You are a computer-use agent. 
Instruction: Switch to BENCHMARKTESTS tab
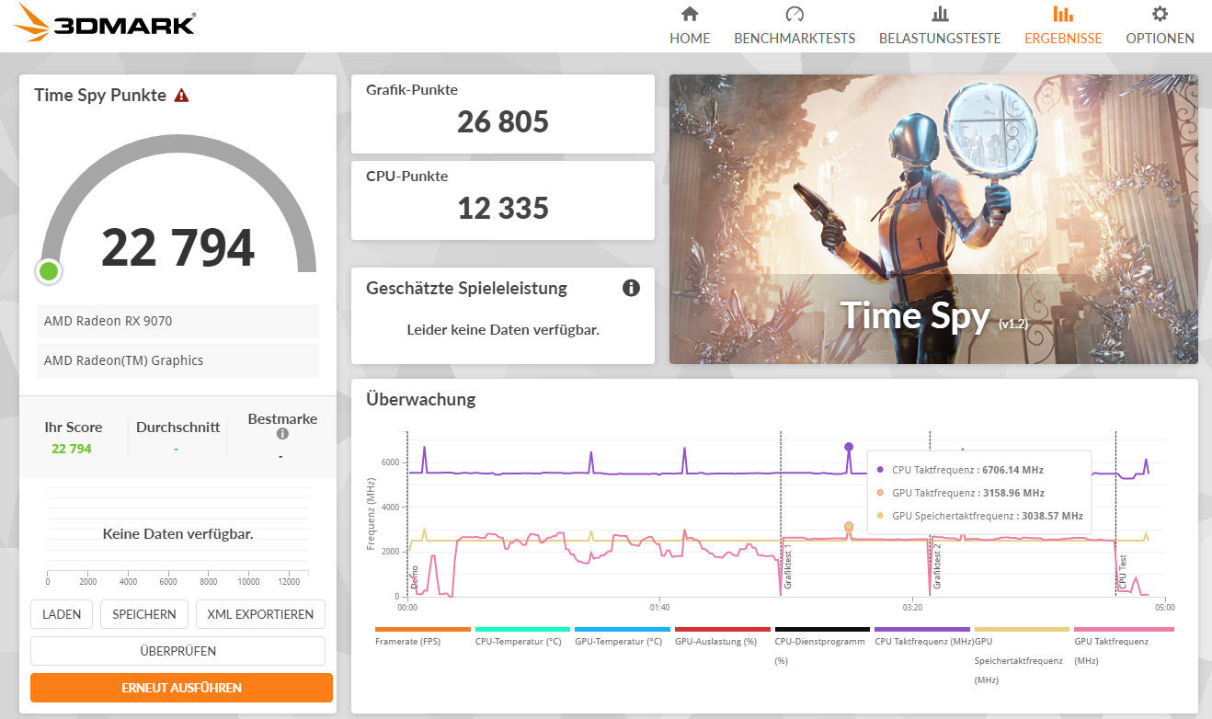tap(795, 39)
